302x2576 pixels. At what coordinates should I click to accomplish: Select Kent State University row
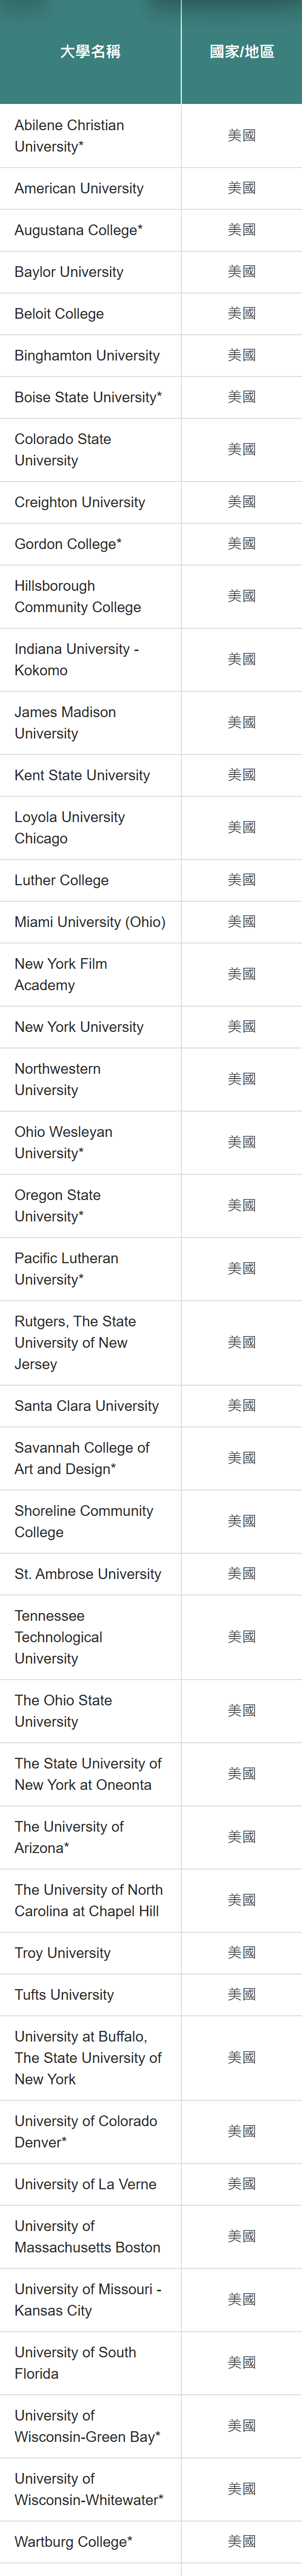(82, 775)
